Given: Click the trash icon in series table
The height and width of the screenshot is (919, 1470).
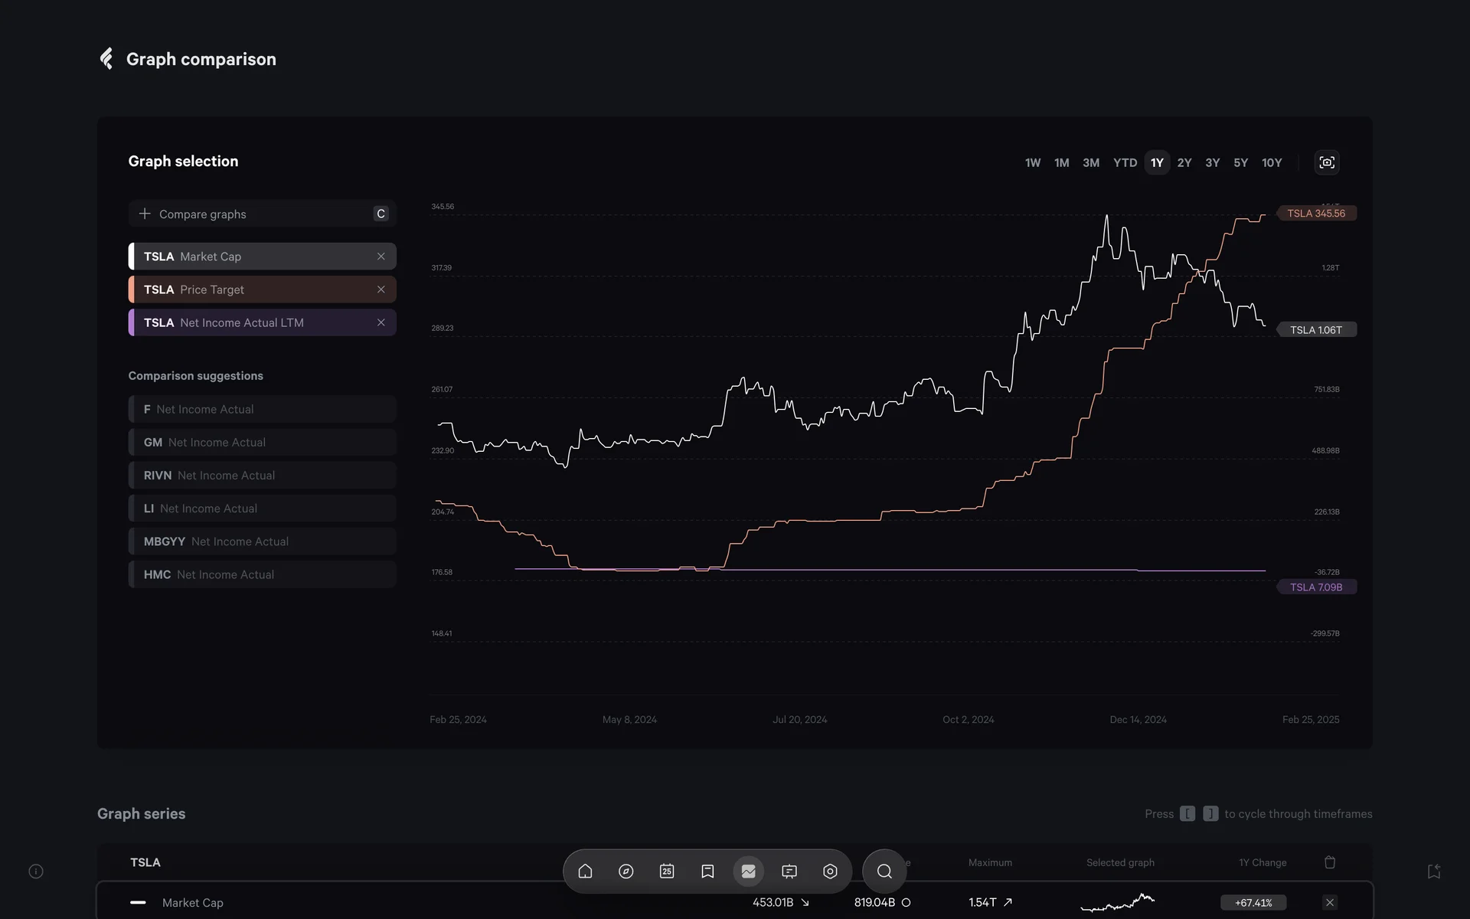Looking at the screenshot, I should 1330,862.
